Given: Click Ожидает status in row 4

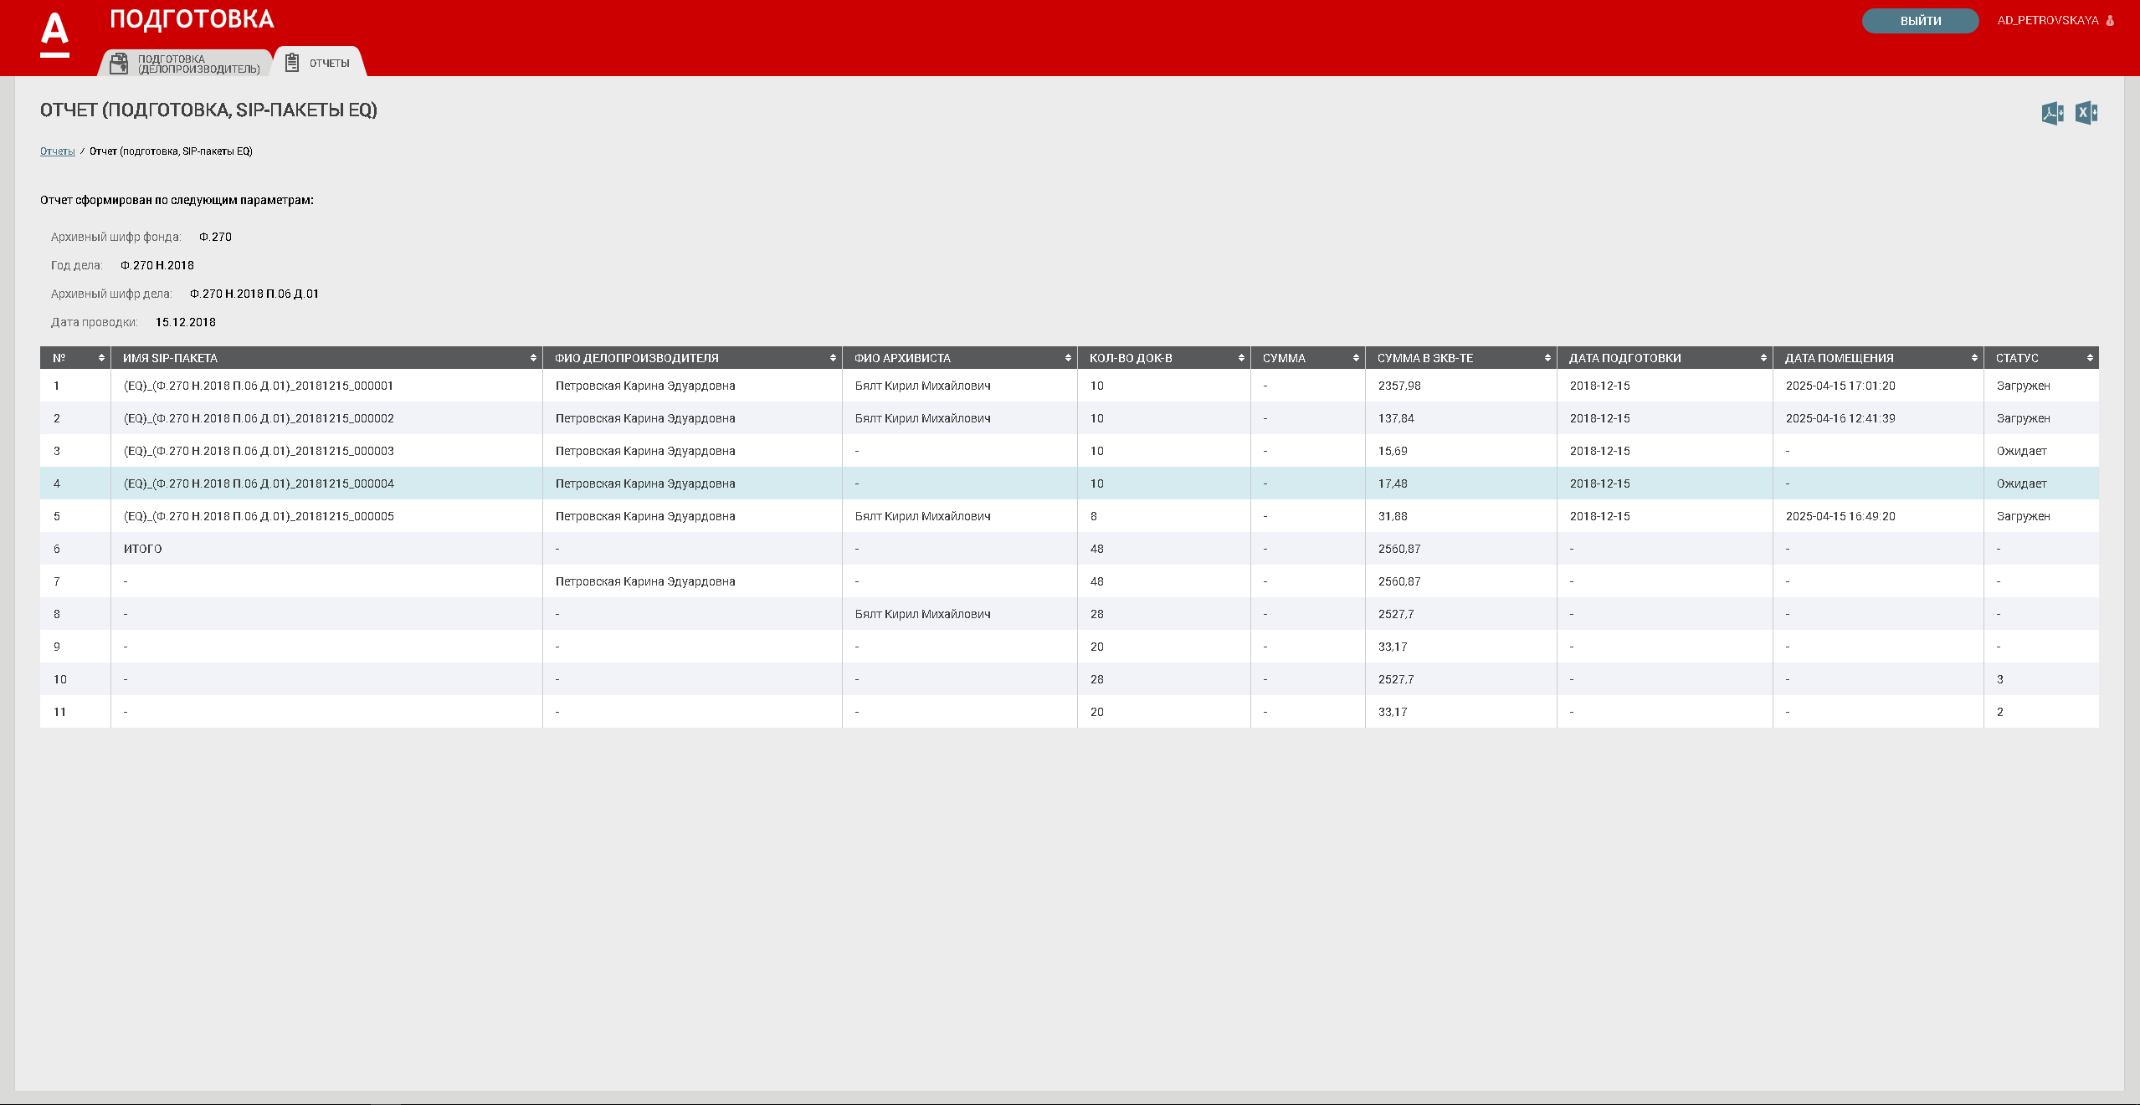Looking at the screenshot, I should click(x=2022, y=483).
